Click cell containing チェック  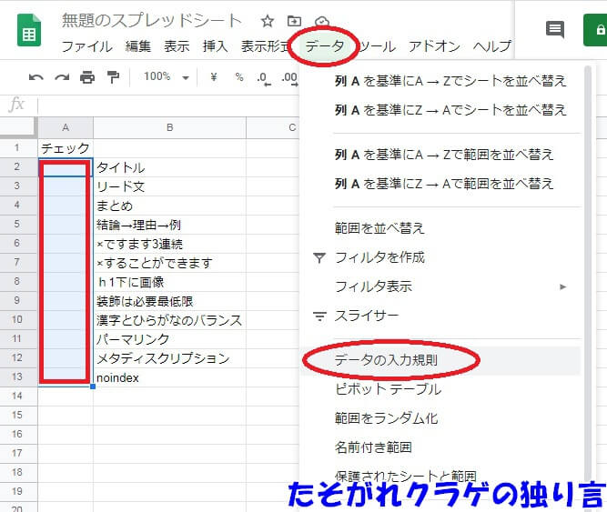(66, 147)
